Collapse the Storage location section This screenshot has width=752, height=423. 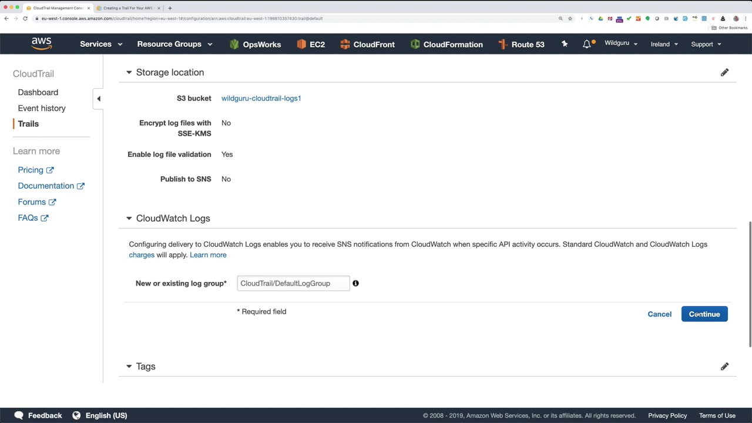129,72
